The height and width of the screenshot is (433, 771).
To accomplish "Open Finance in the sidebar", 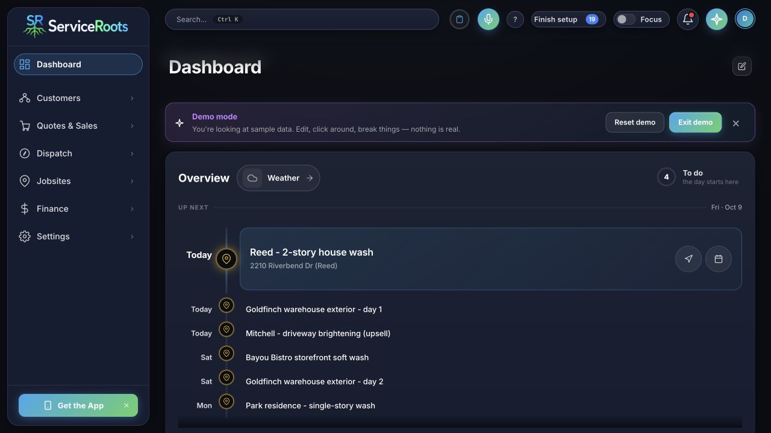I will pyautogui.click(x=78, y=209).
